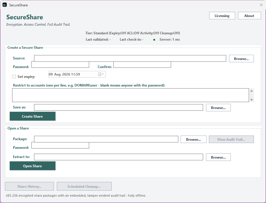Click the Tier: Standard status text
The image size is (266, 203).
[133, 33]
